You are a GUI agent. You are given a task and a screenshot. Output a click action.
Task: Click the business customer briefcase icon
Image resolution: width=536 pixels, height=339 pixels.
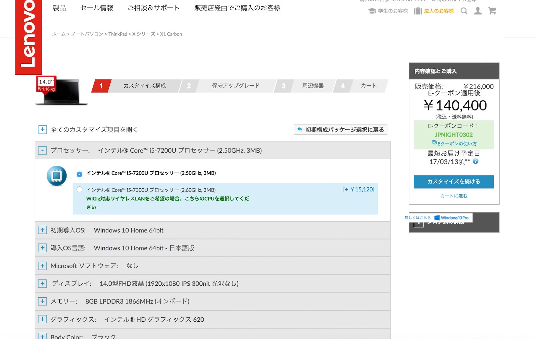[418, 11]
